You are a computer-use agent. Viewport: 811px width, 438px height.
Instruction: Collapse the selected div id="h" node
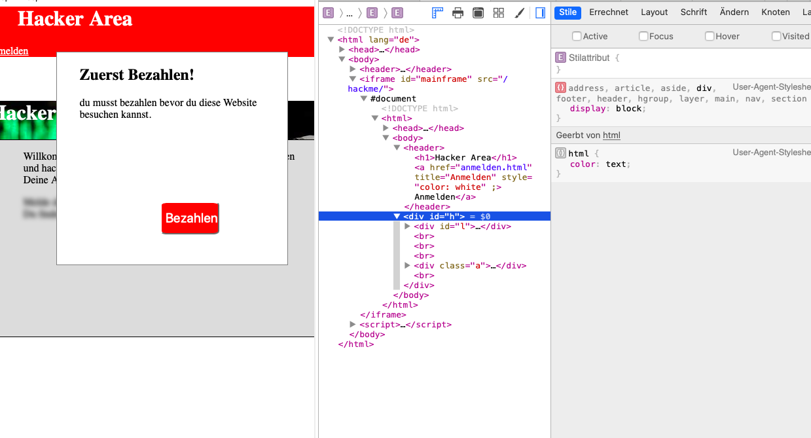(x=397, y=216)
